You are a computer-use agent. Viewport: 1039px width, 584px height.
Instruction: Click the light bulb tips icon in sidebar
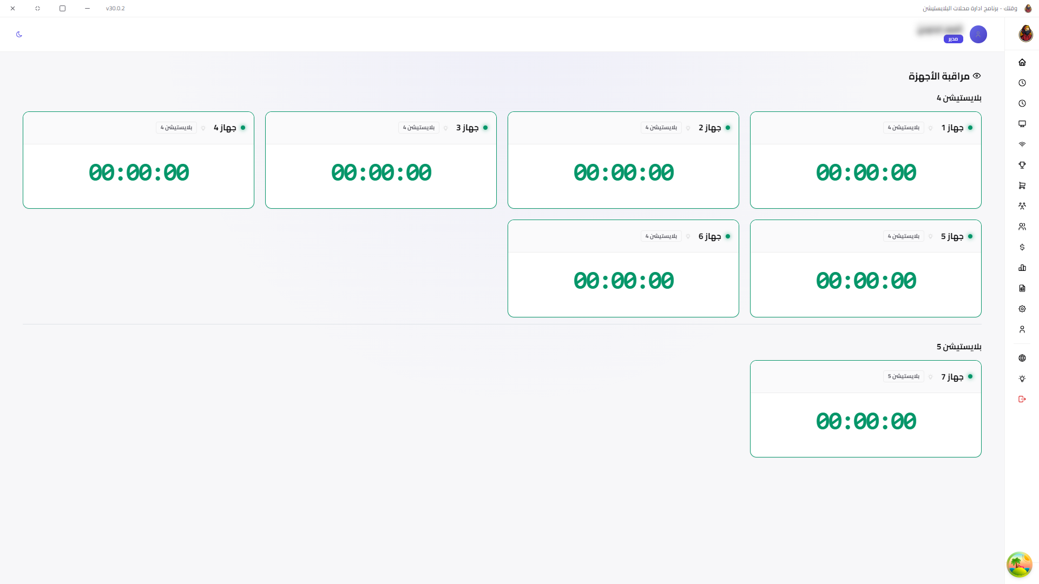click(x=1022, y=379)
